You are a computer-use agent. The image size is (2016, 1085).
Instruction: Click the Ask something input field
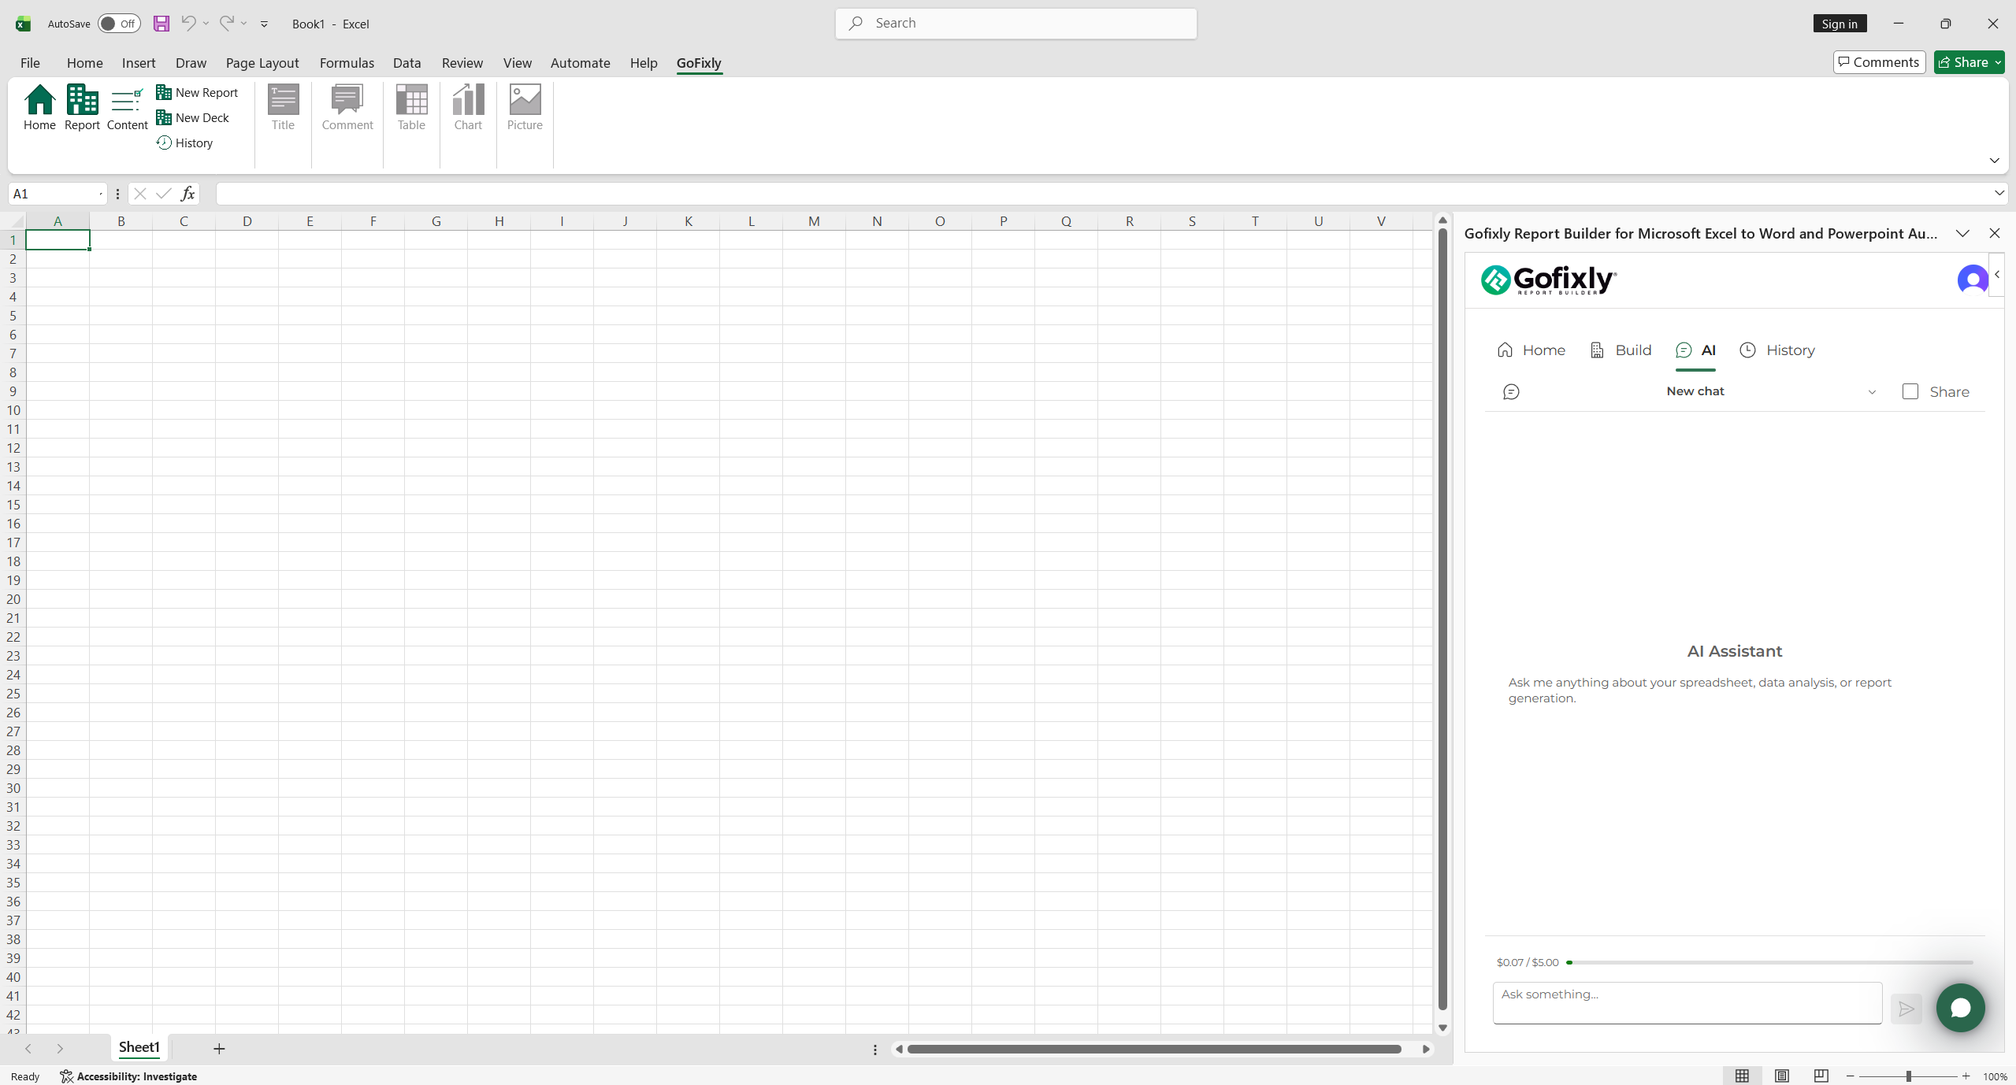[1687, 1002]
